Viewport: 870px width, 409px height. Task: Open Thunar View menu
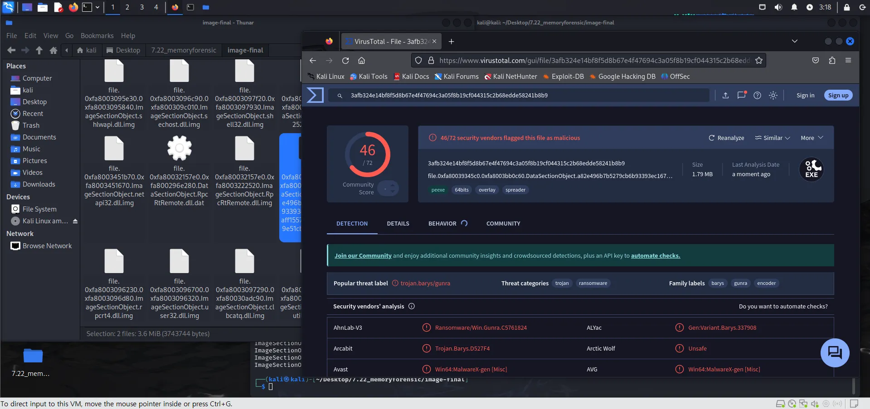click(x=51, y=36)
